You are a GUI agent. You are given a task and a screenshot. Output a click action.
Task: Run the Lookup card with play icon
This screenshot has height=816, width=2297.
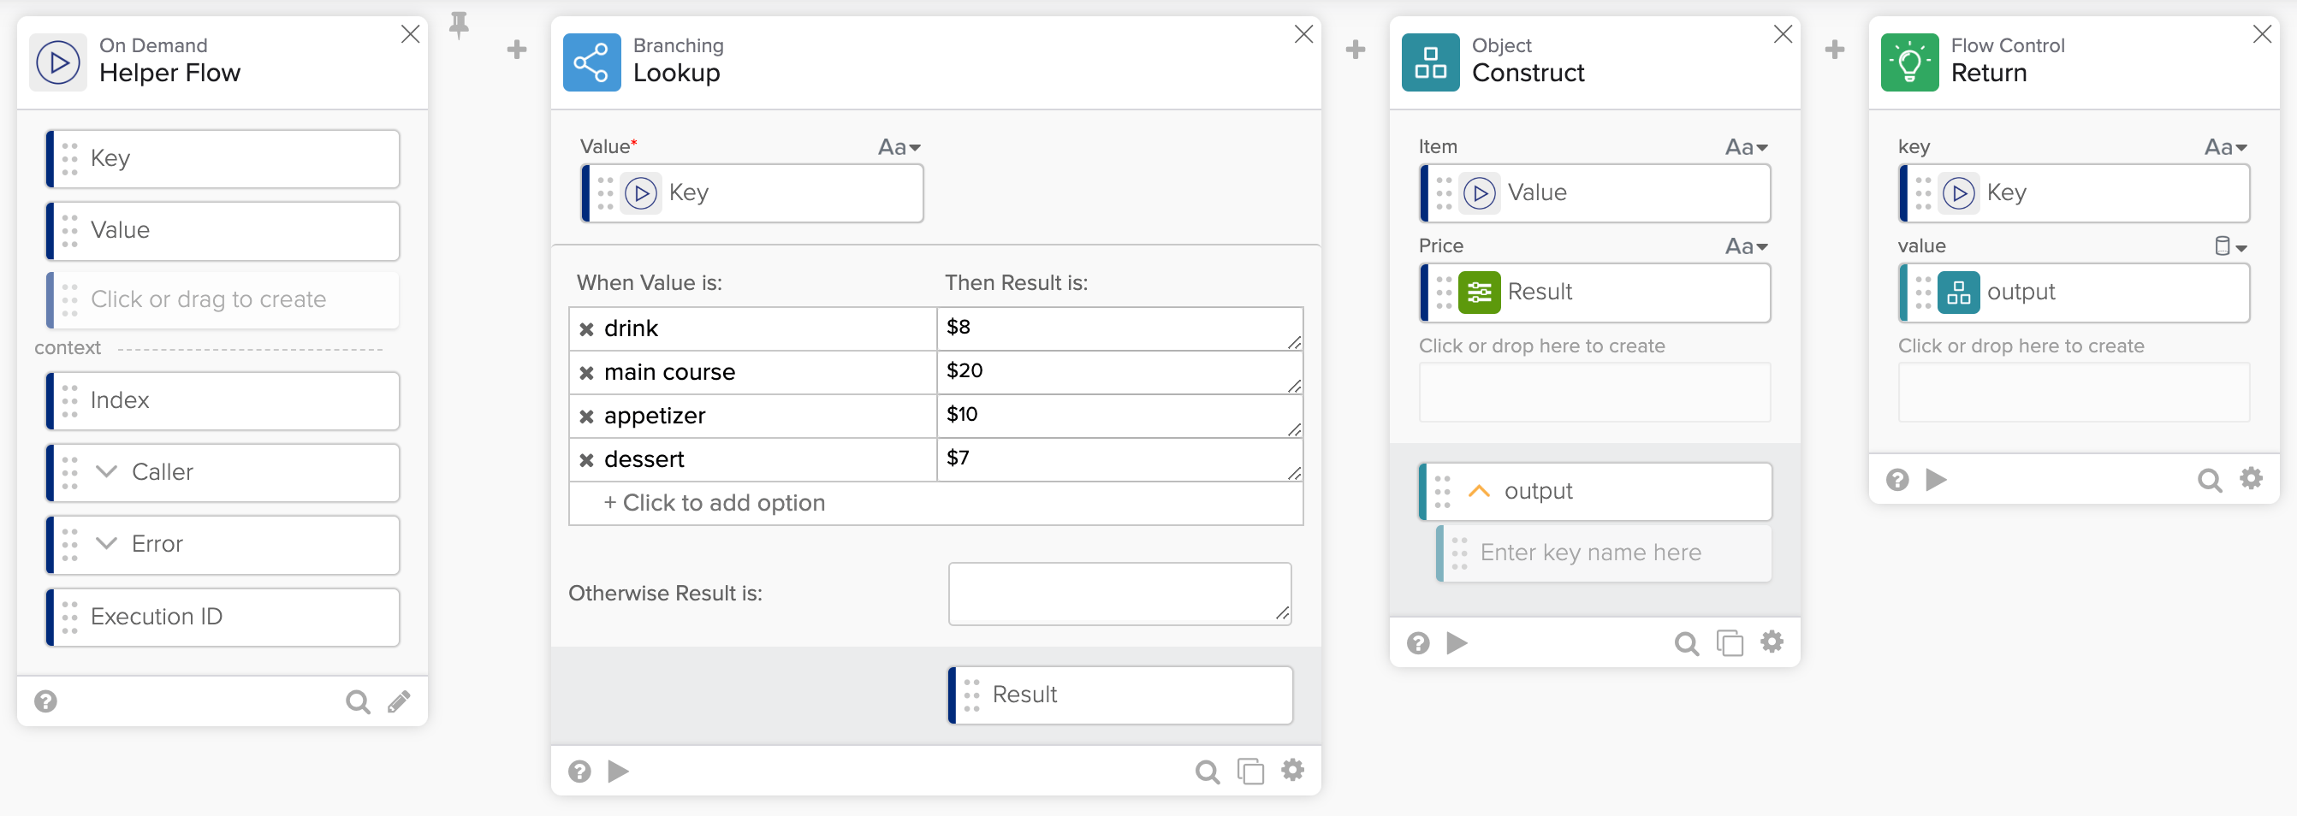point(618,771)
